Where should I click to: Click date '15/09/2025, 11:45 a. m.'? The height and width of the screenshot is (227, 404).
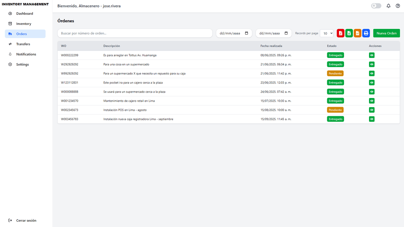(x=276, y=119)
